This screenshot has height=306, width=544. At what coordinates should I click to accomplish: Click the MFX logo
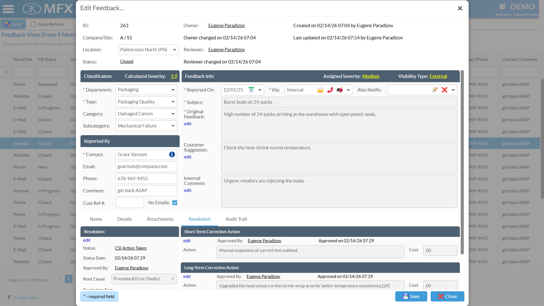48,9
